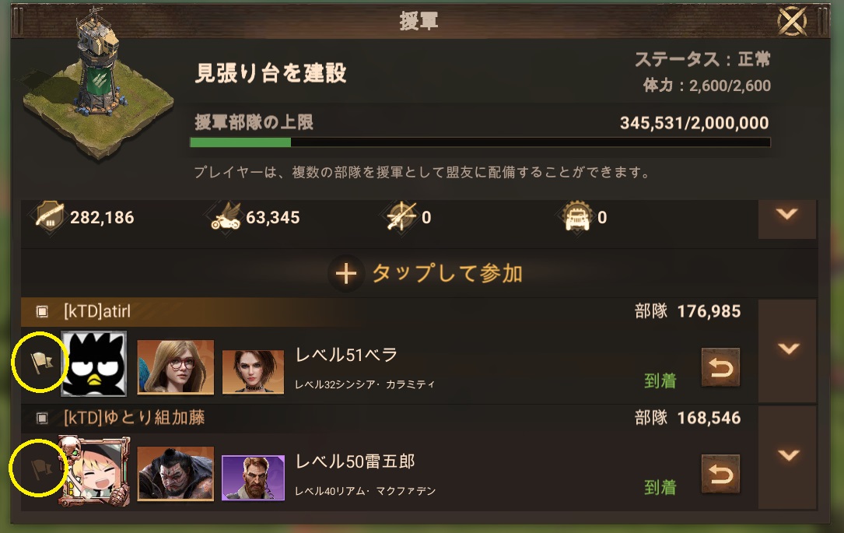
Task: Click the flag icon beside atirl's avatar
Action: [41, 363]
